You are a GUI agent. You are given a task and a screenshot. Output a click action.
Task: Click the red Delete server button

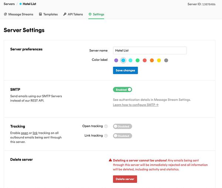(125, 179)
